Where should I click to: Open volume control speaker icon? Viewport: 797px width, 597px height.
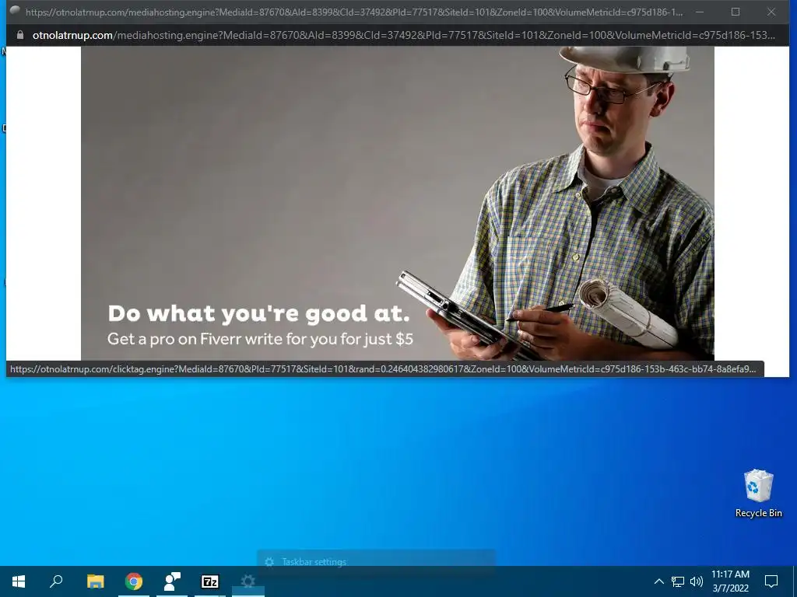point(697,581)
